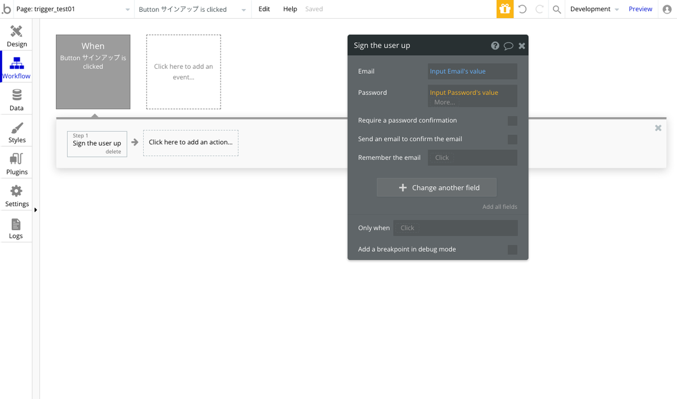677x399 pixels.
Task: Open help for Sign the user up
Action: pos(495,46)
